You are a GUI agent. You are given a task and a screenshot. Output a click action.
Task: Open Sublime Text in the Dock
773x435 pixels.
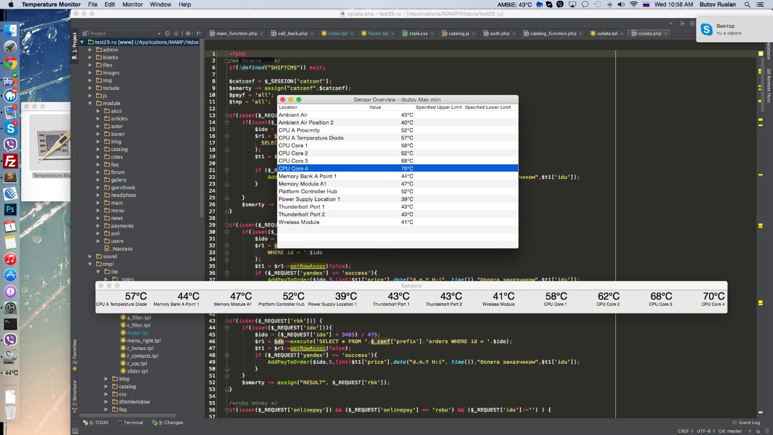(x=10, y=177)
